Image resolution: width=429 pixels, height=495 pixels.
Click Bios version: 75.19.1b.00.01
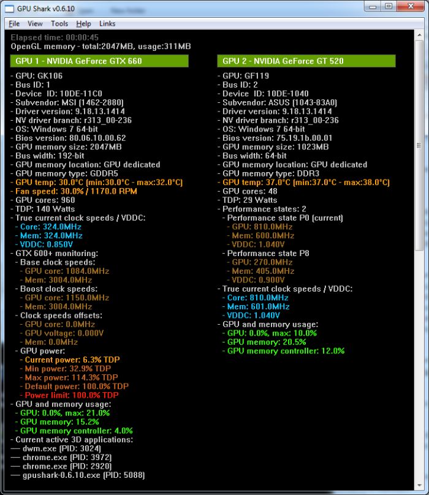[275, 138]
